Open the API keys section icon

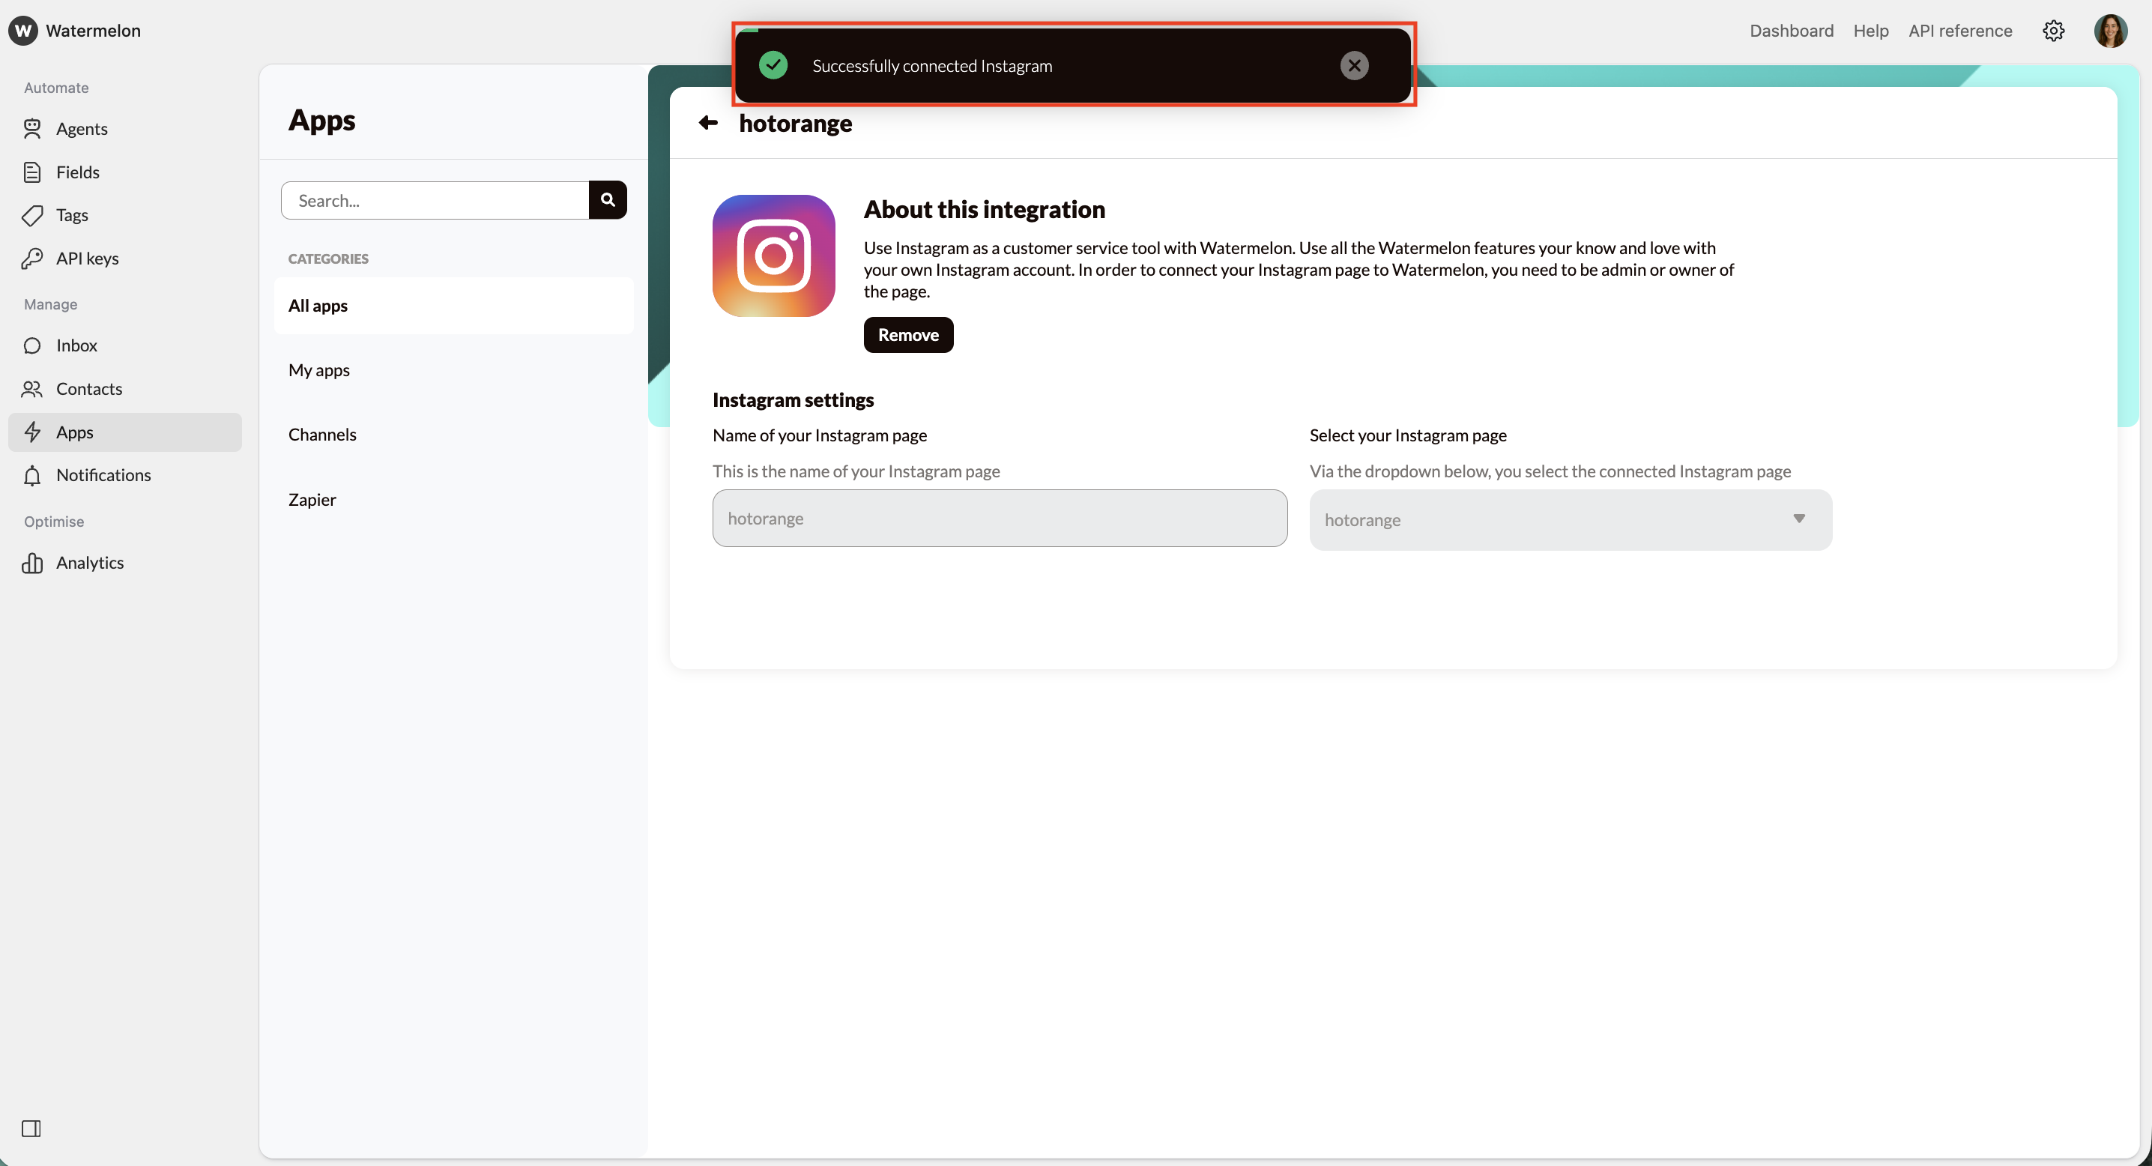pos(31,258)
